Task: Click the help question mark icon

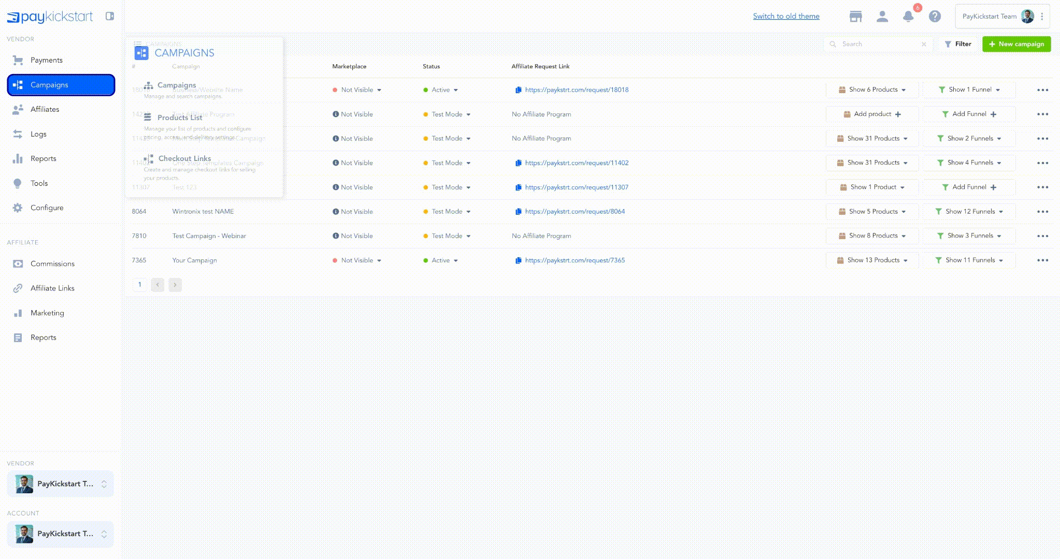Action: pos(934,17)
